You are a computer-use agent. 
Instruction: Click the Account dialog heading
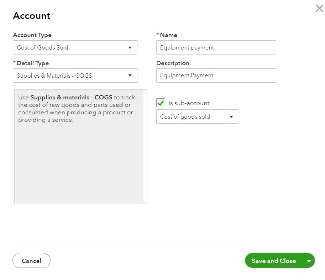[x=31, y=16]
